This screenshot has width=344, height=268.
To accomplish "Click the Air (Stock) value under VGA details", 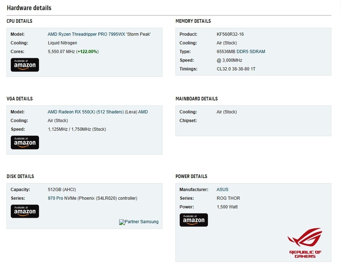I will coord(58,121).
